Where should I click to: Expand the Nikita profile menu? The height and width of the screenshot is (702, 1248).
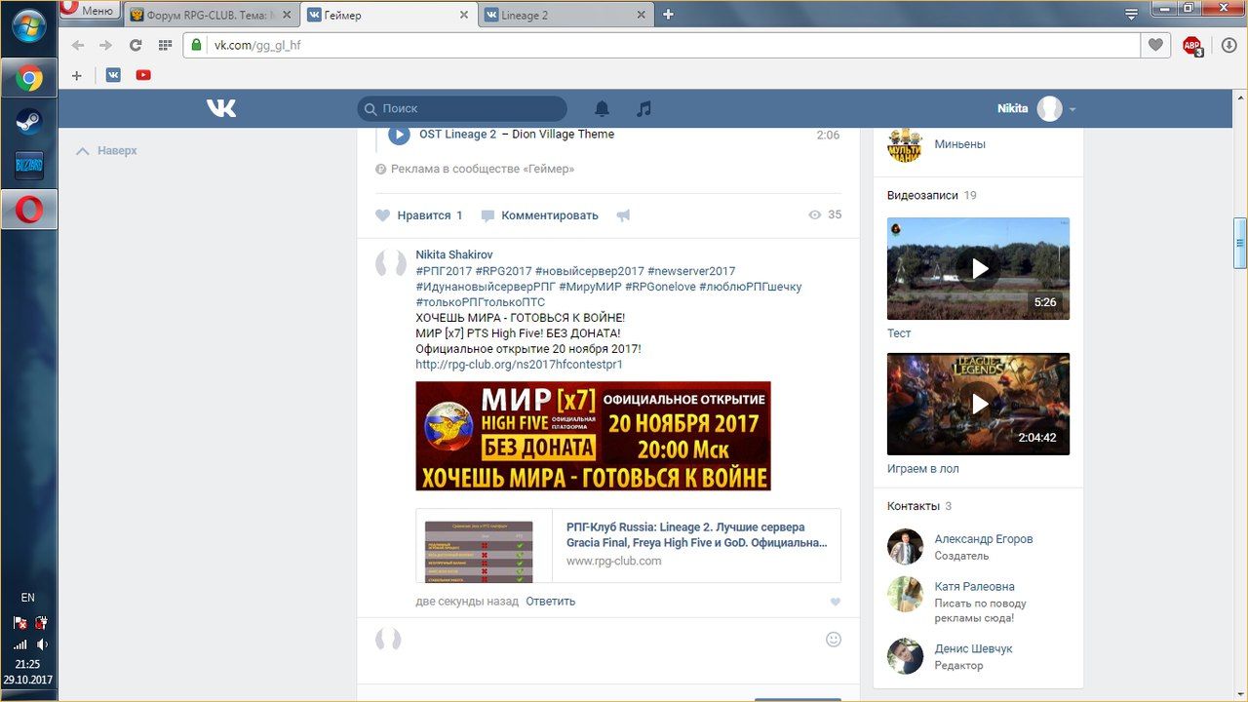(x=1036, y=108)
